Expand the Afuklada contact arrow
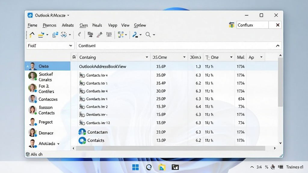 pyautogui.click(x=58, y=144)
